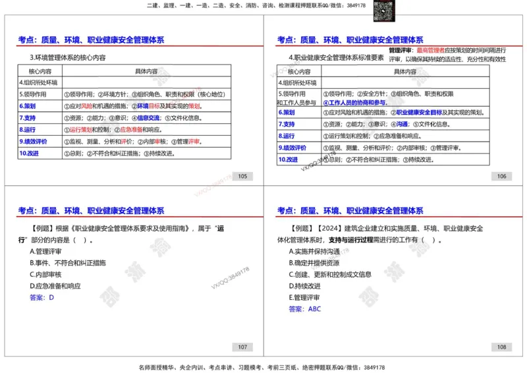Click the heading 3.环境管理体系的核心内容
The width and height of the screenshot is (527, 373).
pyautogui.click(x=68, y=57)
